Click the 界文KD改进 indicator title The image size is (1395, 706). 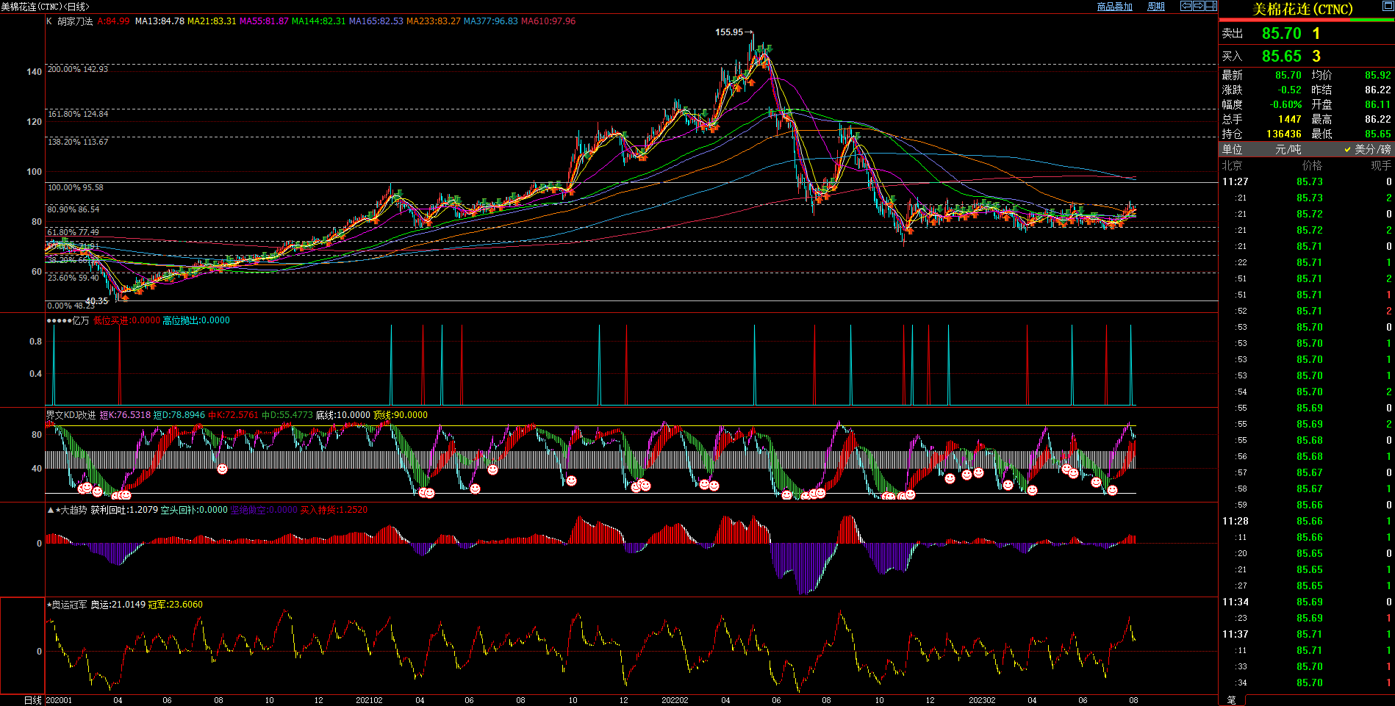click(x=71, y=415)
